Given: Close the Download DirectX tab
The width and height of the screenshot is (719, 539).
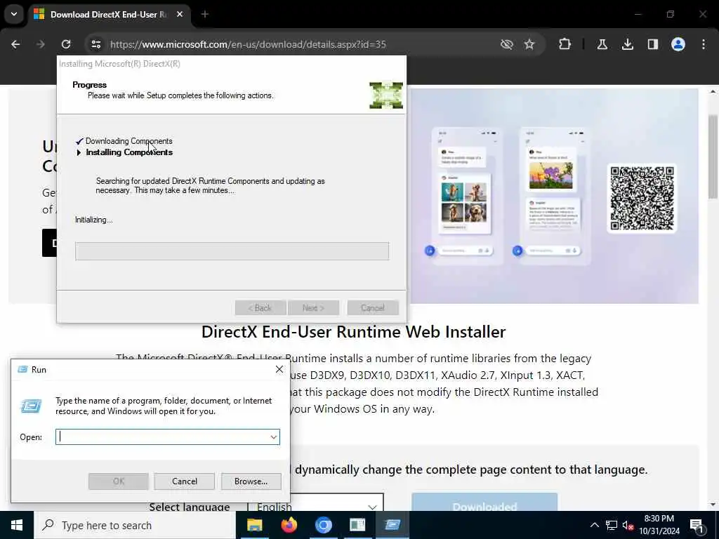Looking at the screenshot, I should coord(180,14).
